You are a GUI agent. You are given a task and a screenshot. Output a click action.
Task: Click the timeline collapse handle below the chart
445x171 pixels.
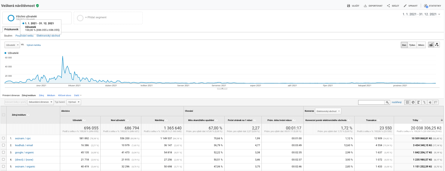coord(222,88)
